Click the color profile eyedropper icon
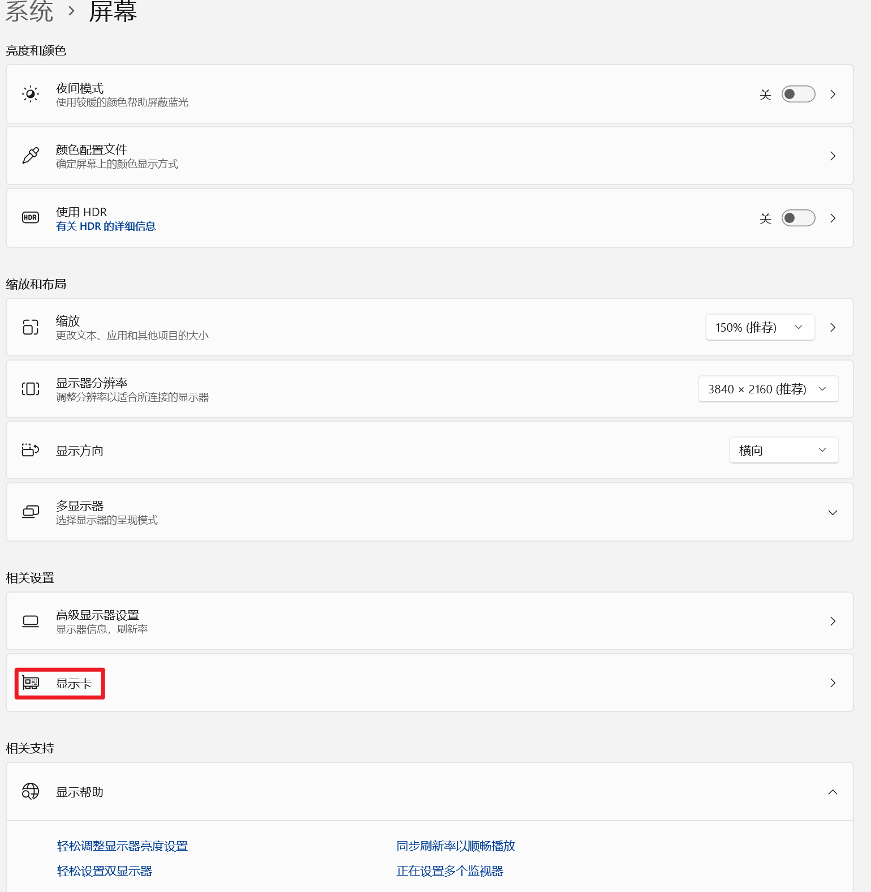Image resolution: width=871 pixels, height=892 pixels. [31, 156]
